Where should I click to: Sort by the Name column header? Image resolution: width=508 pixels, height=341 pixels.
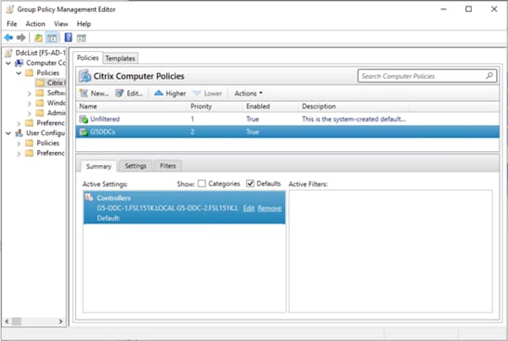[131, 107]
